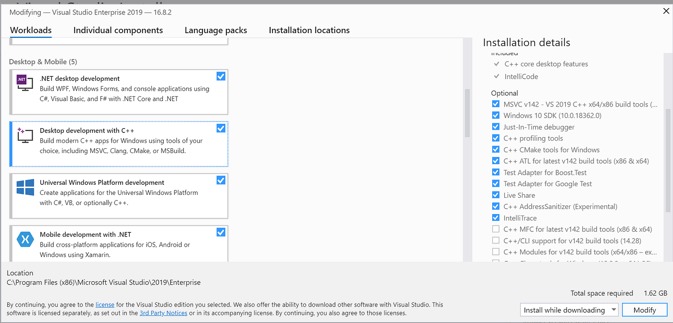The image size is (673, 323).
Task: Click Universal Windows Platform development title
Action: coord(102,182)
